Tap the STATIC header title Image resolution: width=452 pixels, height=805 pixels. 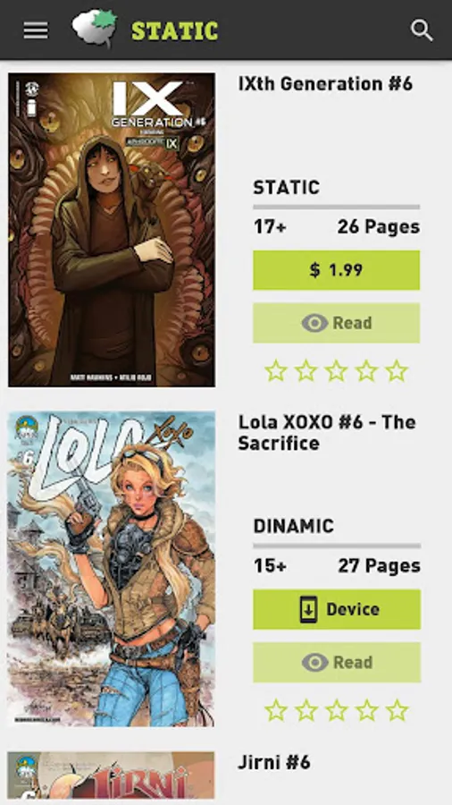175,30
